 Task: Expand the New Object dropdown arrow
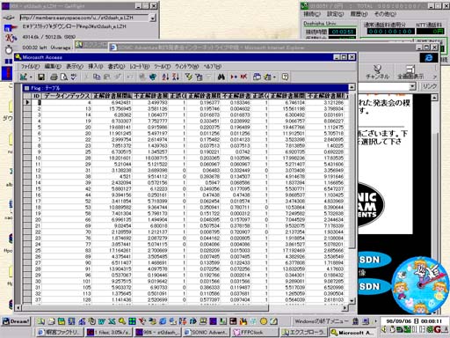274,77
